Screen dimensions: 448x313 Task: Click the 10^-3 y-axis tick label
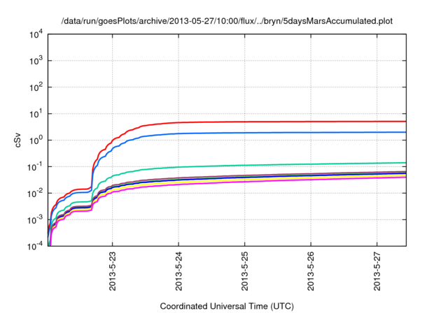pos(36,220)
